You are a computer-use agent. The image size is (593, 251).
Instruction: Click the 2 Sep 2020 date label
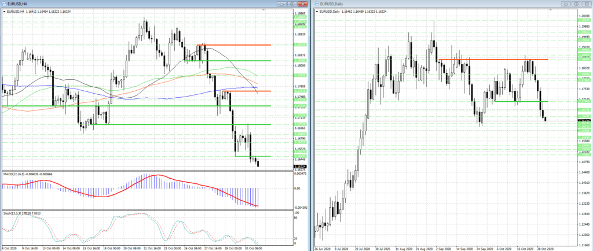(445, 248)
